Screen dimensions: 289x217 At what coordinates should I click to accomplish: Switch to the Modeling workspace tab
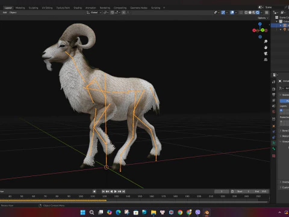pos(20,8)
